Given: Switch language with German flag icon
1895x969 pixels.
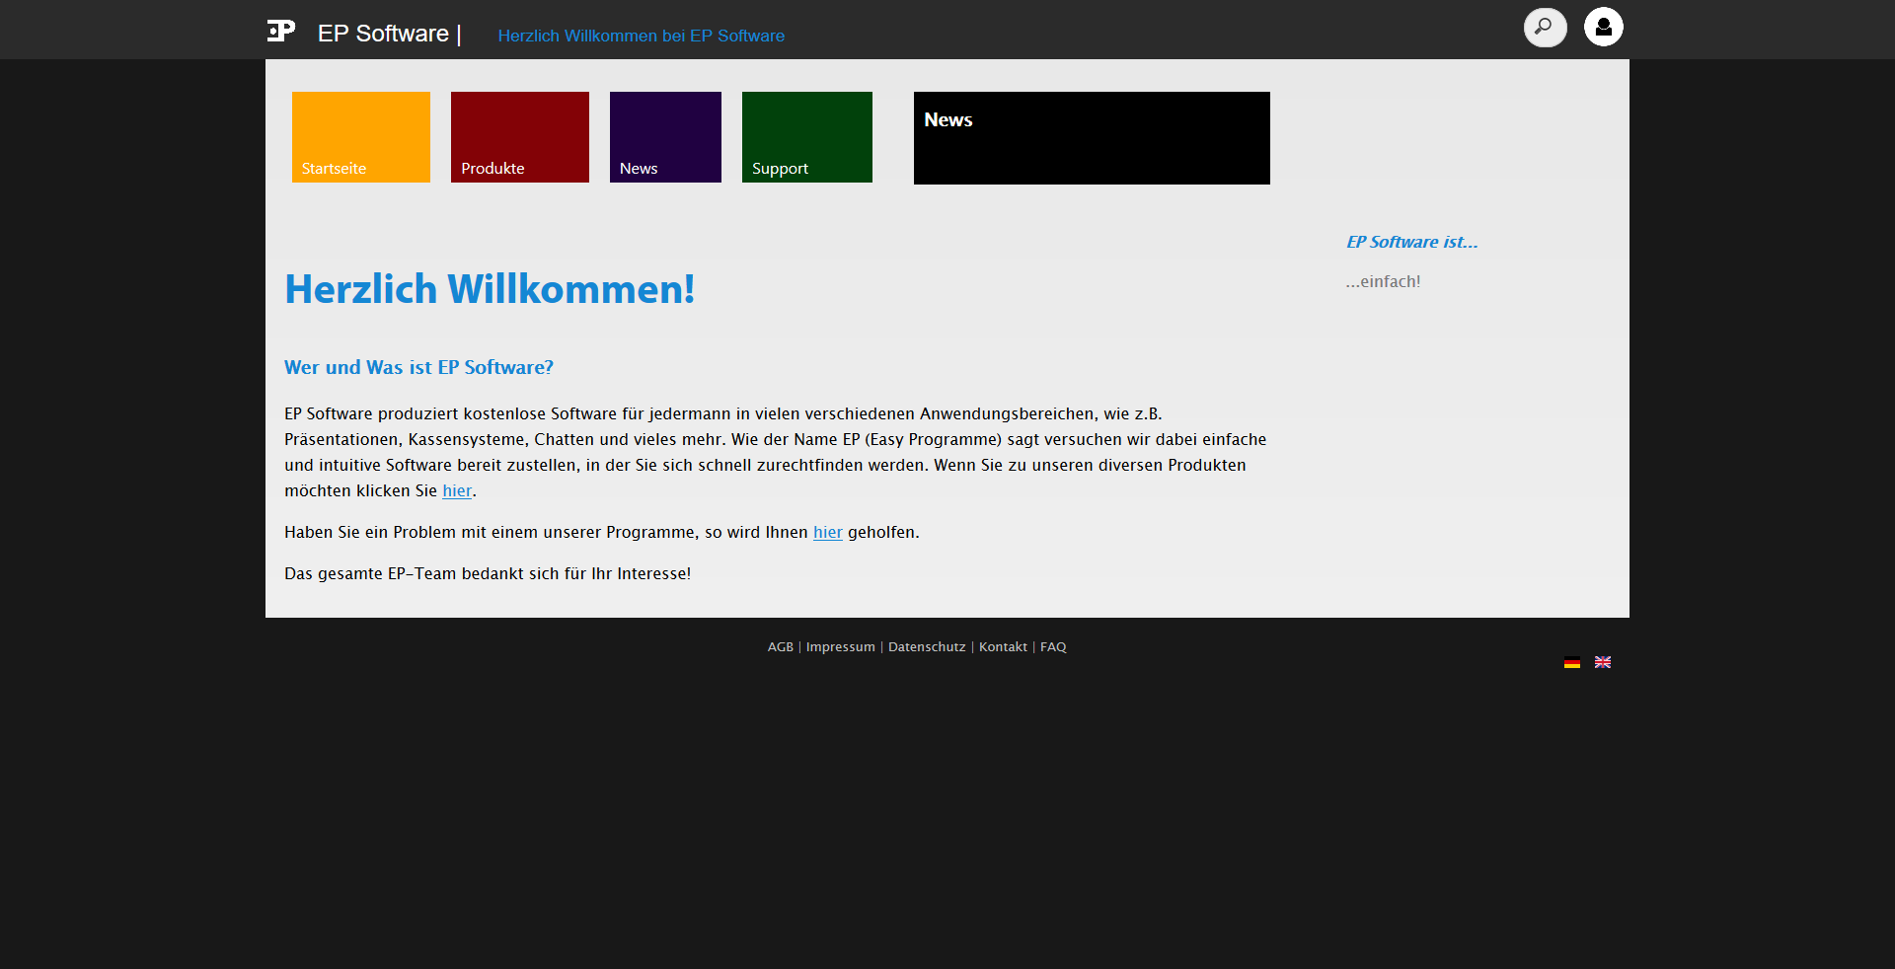Looking at the screenshot, I should click(1572, 663).
